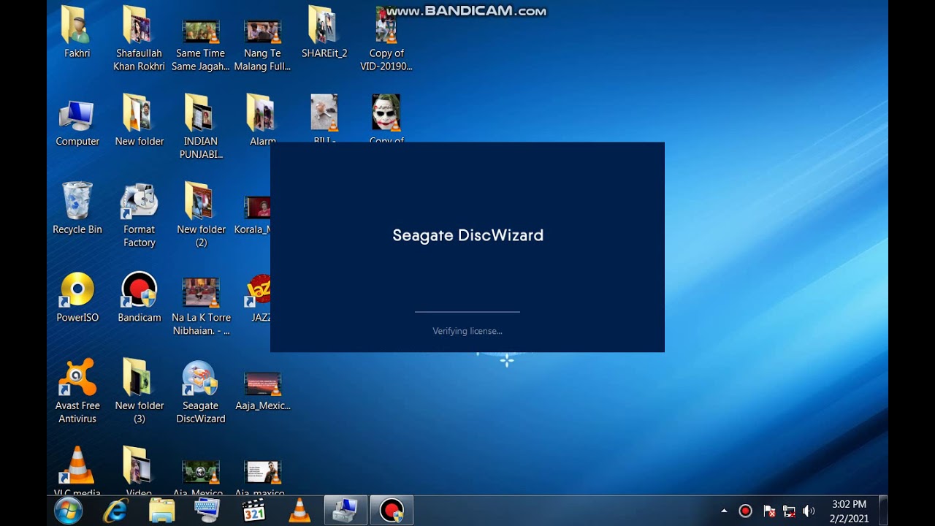This screenshot has height=526, width=935.
Task: Select the Avast Free Antivirus shortcut
Action: [77, 392]
